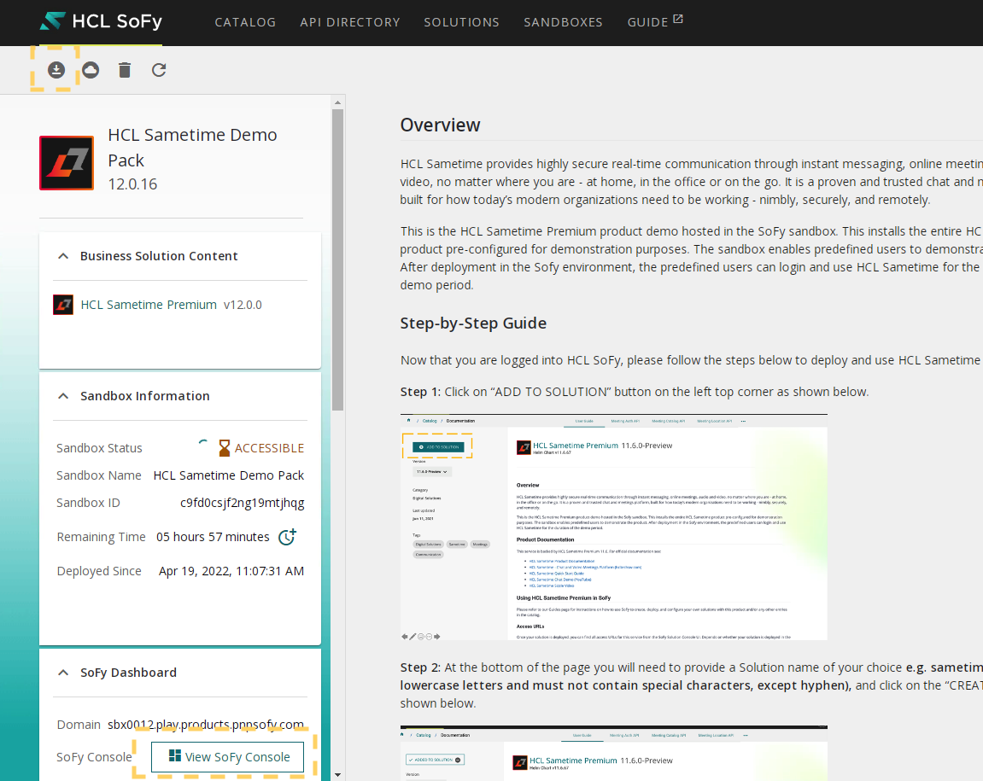
Task: Open the CATALOG menu
Action: click(245, 22)
